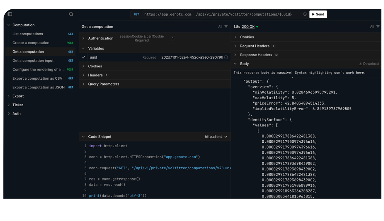The height and width of the screenshot is (221, 384).
Task: Click the print(data.decode("utf-8")) code line
Action: click(x=117, y=196)
